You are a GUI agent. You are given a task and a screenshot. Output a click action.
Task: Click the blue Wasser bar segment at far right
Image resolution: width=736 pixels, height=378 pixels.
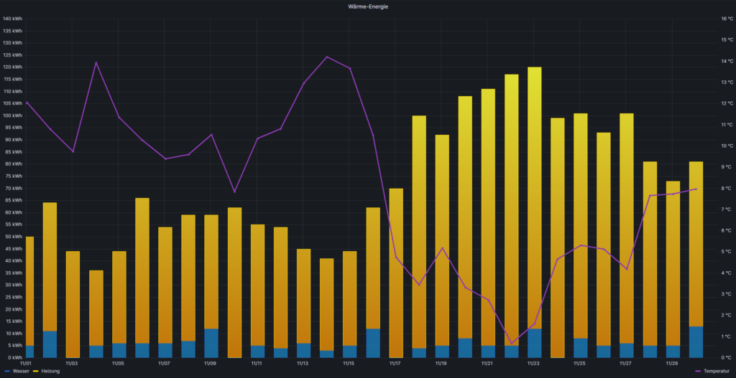tap(696, 342)
